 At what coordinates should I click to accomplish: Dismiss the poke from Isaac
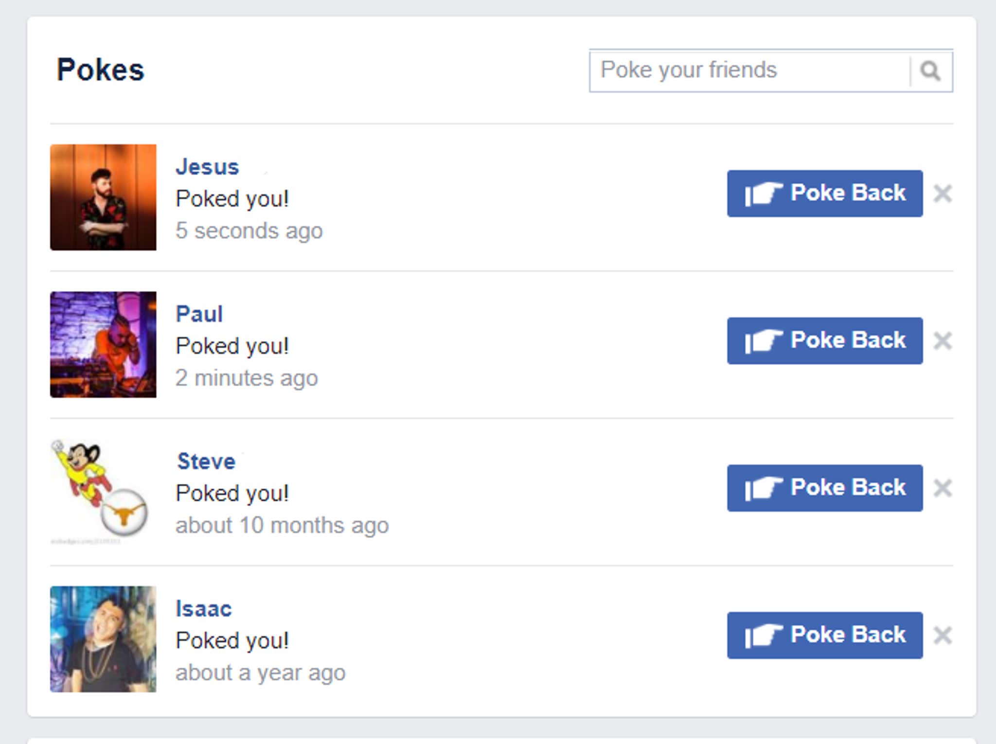click(x=943, y=635)
